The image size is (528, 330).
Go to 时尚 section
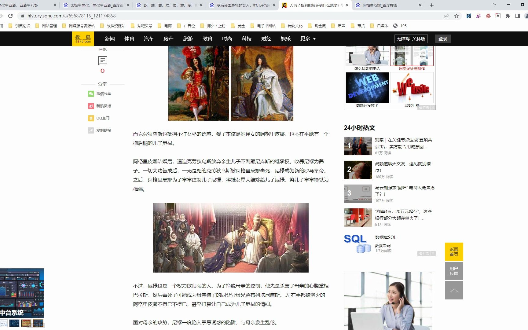pyautogui.click(x=227, y=39)
